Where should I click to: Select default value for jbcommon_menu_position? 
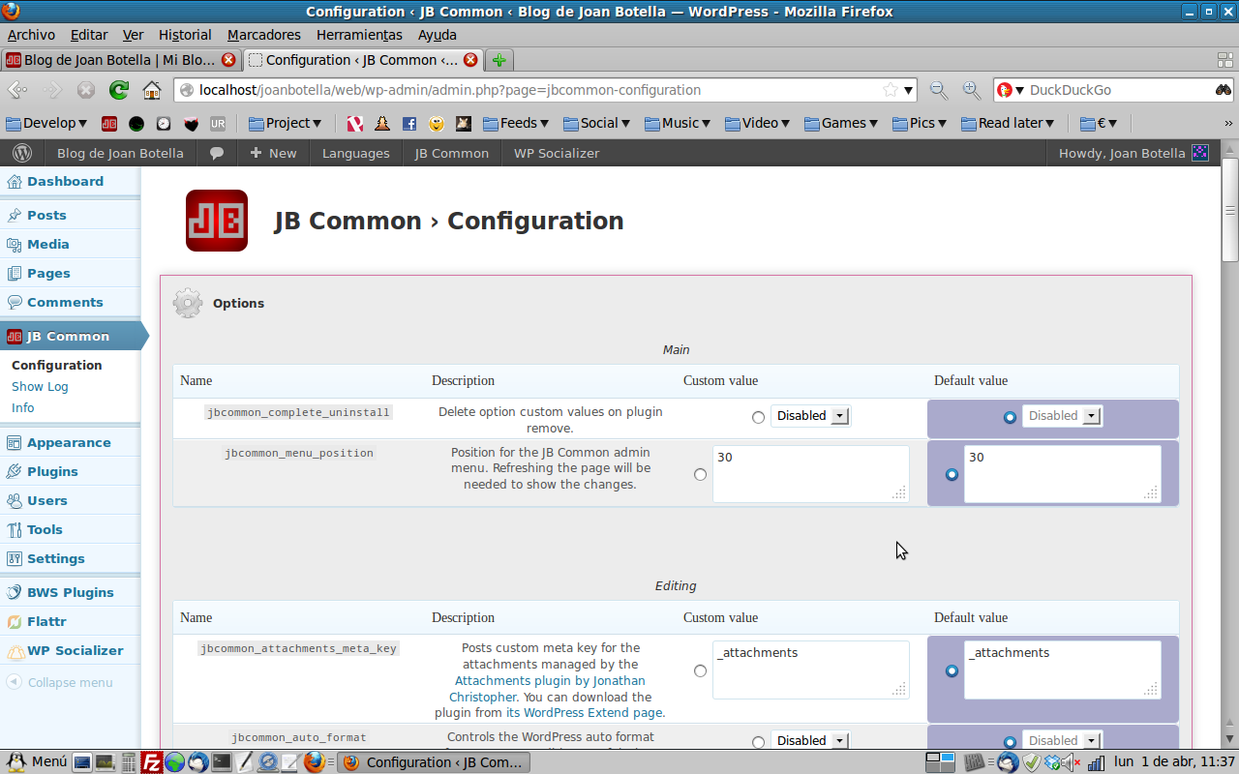[952, 474]
